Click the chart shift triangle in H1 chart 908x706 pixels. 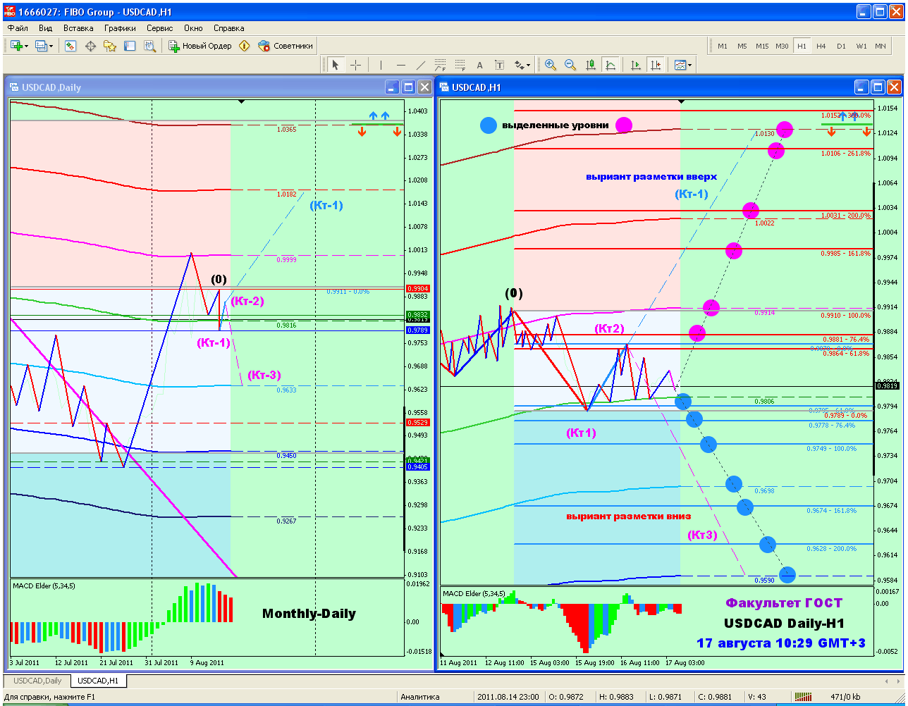[681, 102]
